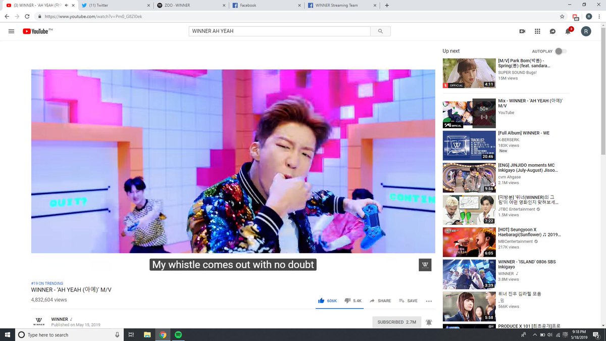Open the YouTube messages icon

click(x=552, y=31)
